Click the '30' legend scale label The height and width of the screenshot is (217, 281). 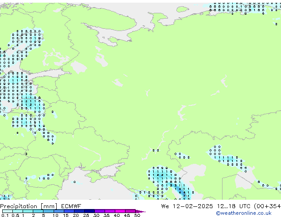[x=97, y=215]
